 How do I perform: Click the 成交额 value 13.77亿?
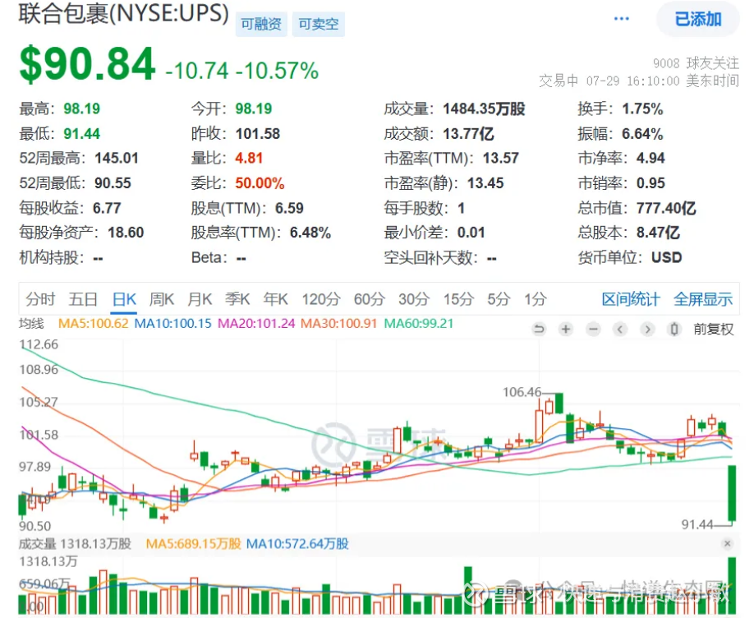coord(468,134)
